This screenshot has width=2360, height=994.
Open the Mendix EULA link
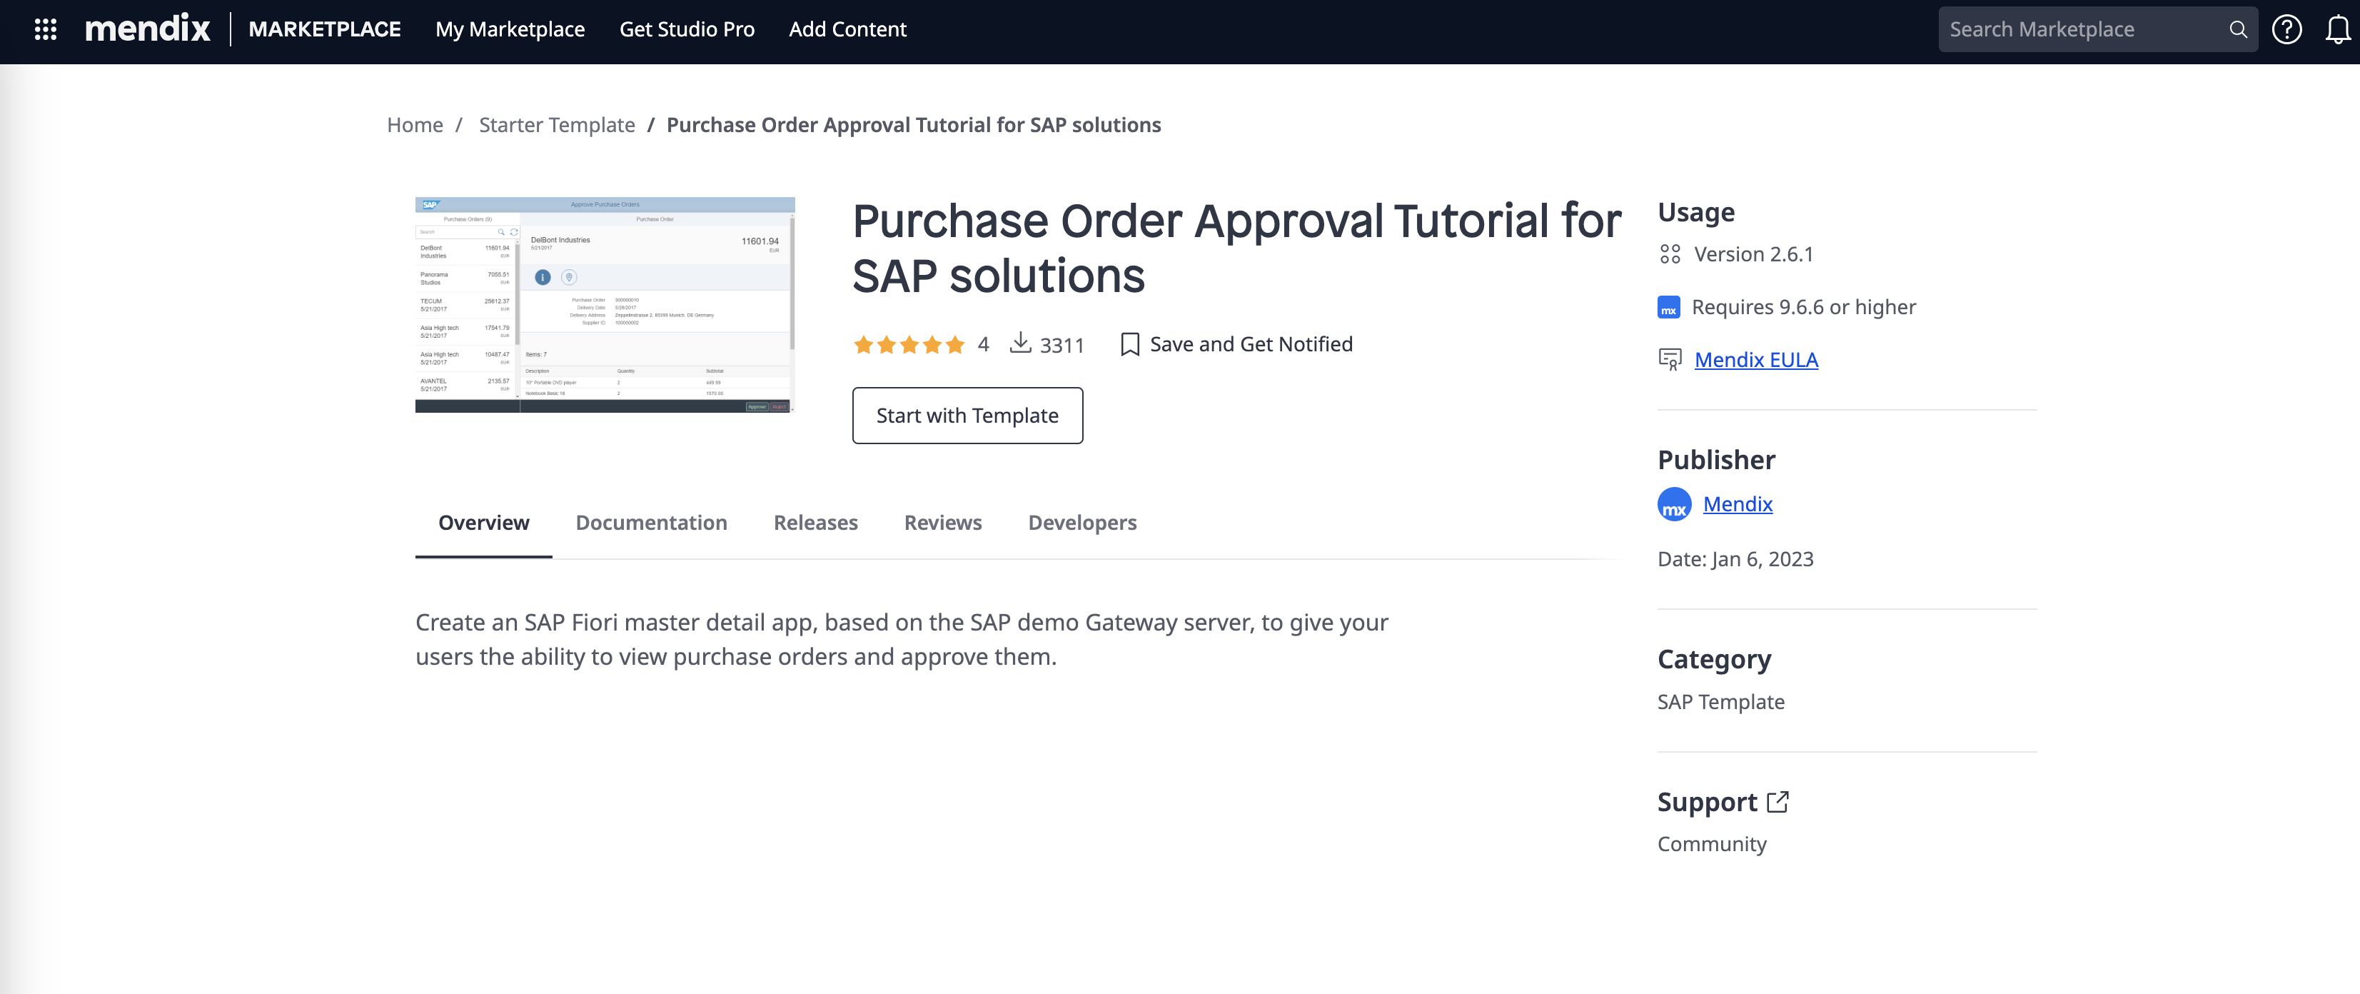(x=1756, y=359)
